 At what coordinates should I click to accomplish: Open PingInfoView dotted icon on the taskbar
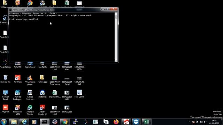(x=85, y=122)
